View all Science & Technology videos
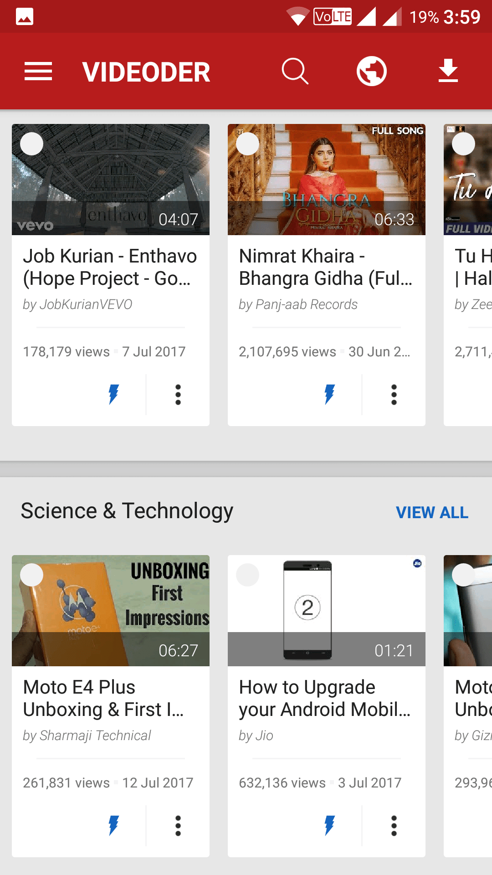 point(432,512)
